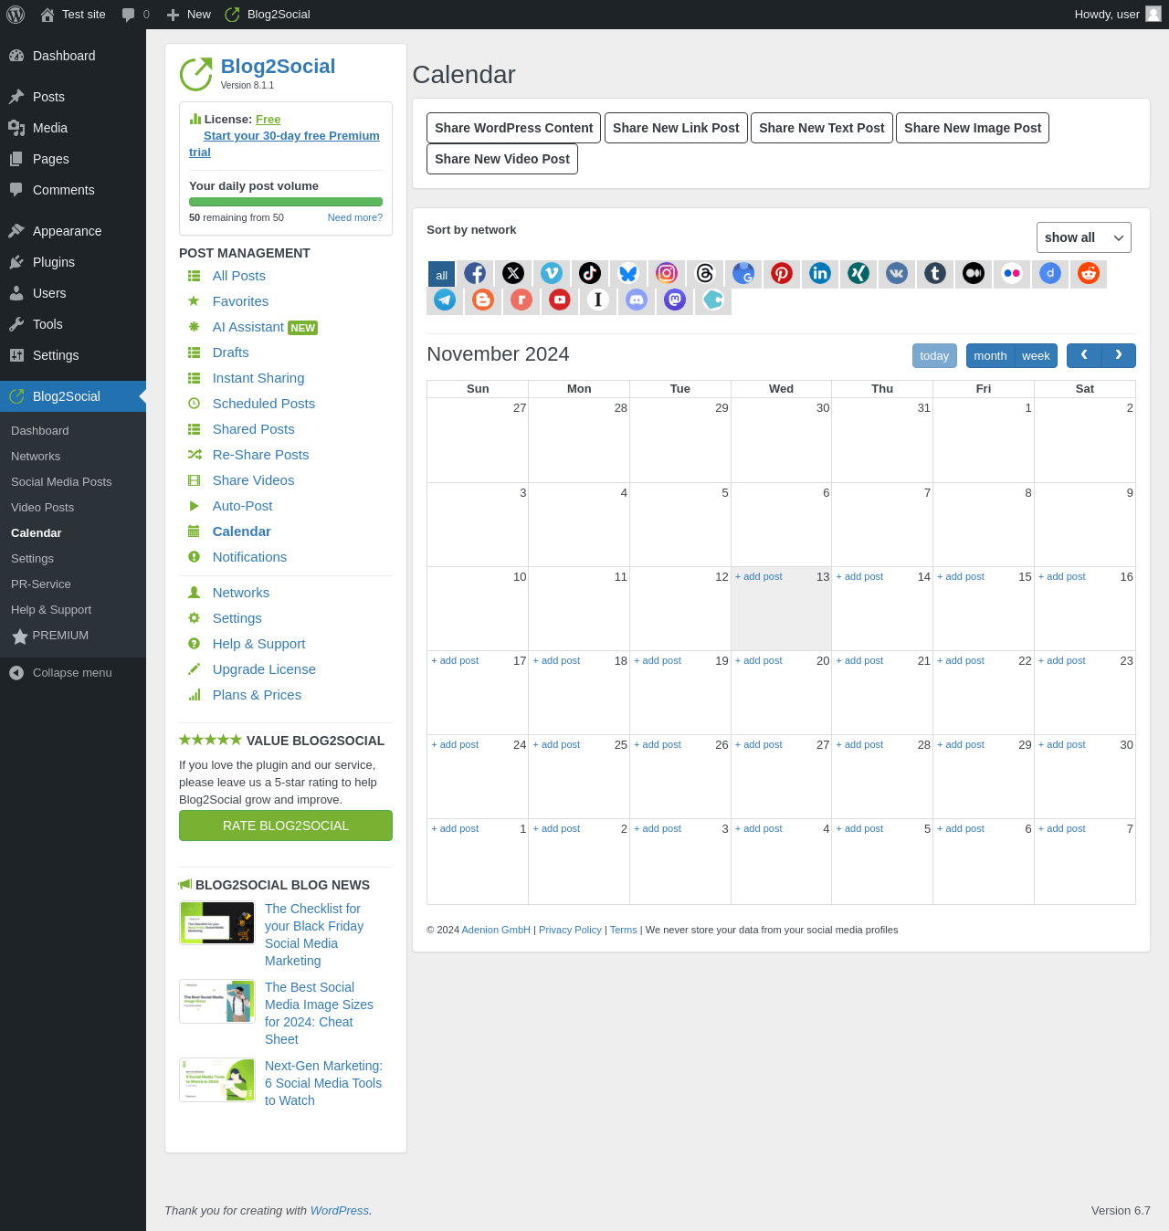Viewport: 1169px width, 1231px height.
Task: Show all networks with the 'all' filter
Action: tap(441, 274)
